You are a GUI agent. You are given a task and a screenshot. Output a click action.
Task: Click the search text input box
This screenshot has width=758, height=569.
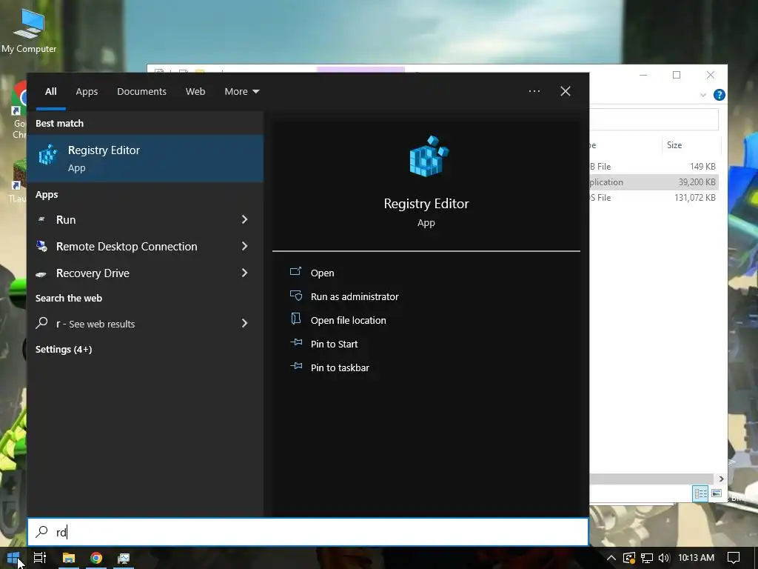pos(308,532)
